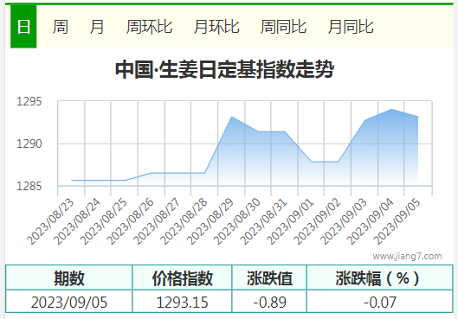The image size is (458, 319).
Task: Click the 1295 y-axis label
Action: point(29,102)
